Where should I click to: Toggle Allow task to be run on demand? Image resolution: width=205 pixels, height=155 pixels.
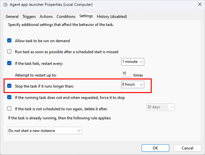pyautogui.click(x=9, y=41)
